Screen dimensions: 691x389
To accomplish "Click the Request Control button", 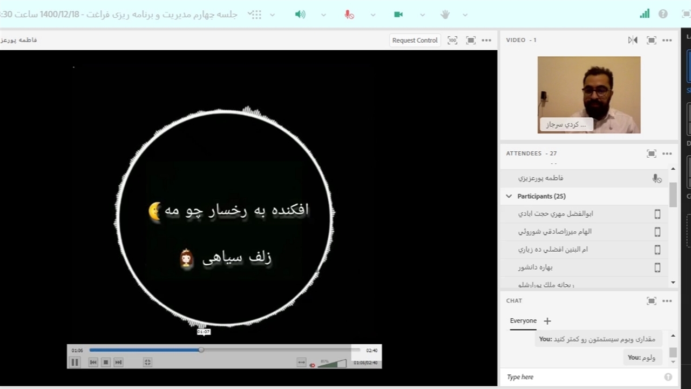I will tap(415, 40).
